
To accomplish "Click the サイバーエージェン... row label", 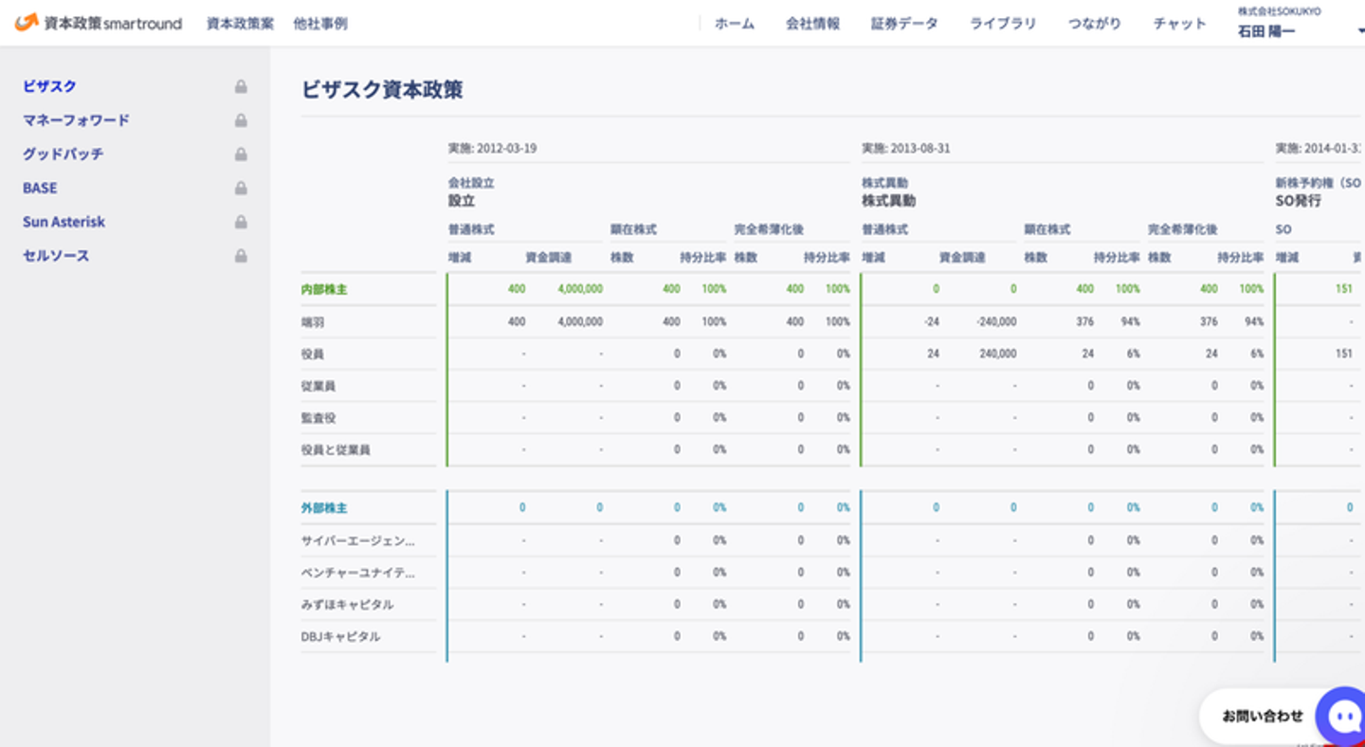I will 358,540.
